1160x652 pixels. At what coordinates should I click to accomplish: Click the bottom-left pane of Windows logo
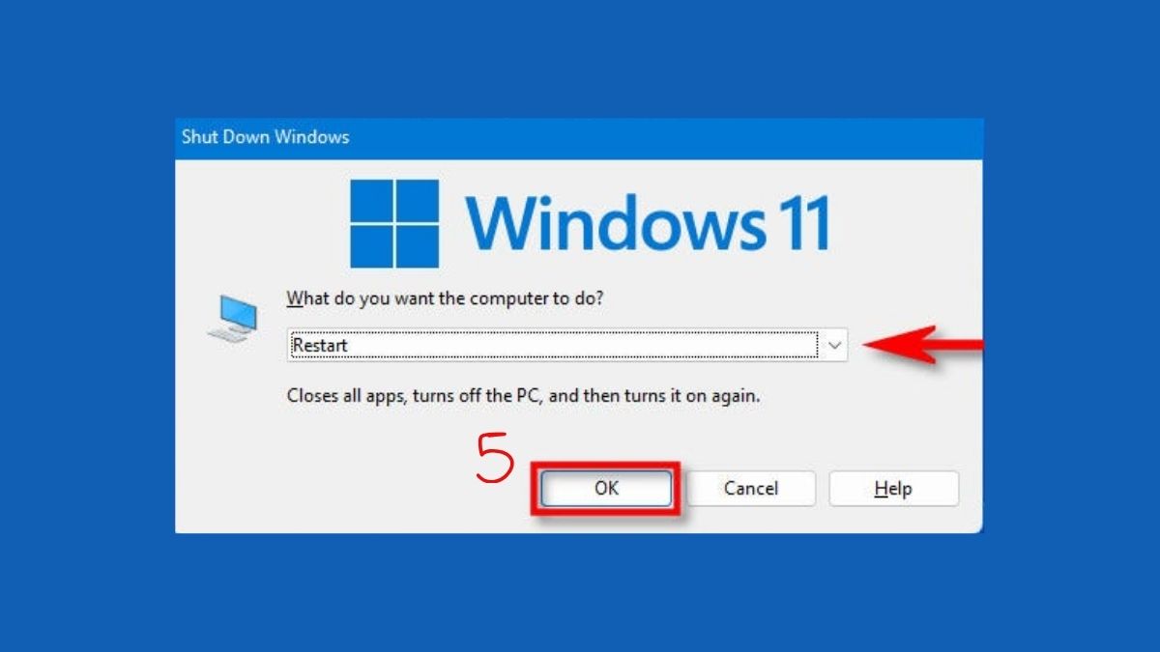click(x=371, y=244)
